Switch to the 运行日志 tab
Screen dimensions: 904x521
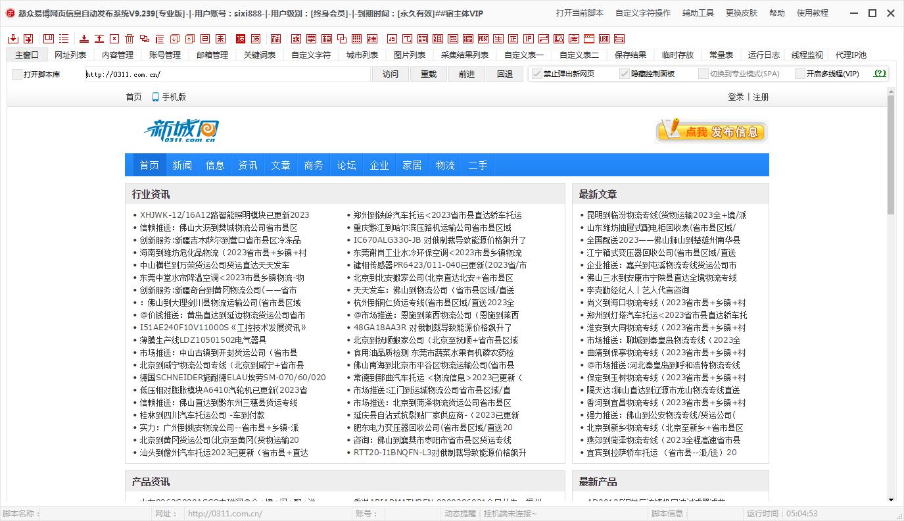point(764,55)
